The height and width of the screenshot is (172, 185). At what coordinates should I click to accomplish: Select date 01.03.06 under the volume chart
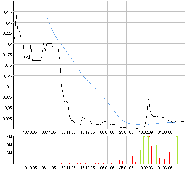tap(165, 168)
